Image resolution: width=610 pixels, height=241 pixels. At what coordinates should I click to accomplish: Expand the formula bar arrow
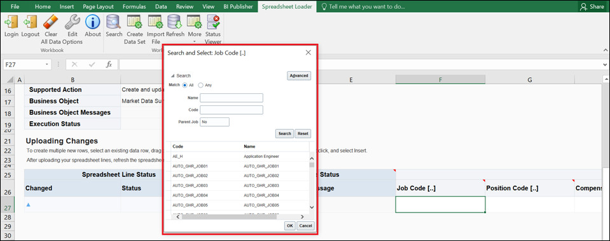605,65
